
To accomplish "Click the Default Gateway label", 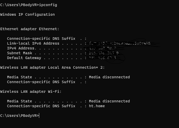I will click(24, 58).
